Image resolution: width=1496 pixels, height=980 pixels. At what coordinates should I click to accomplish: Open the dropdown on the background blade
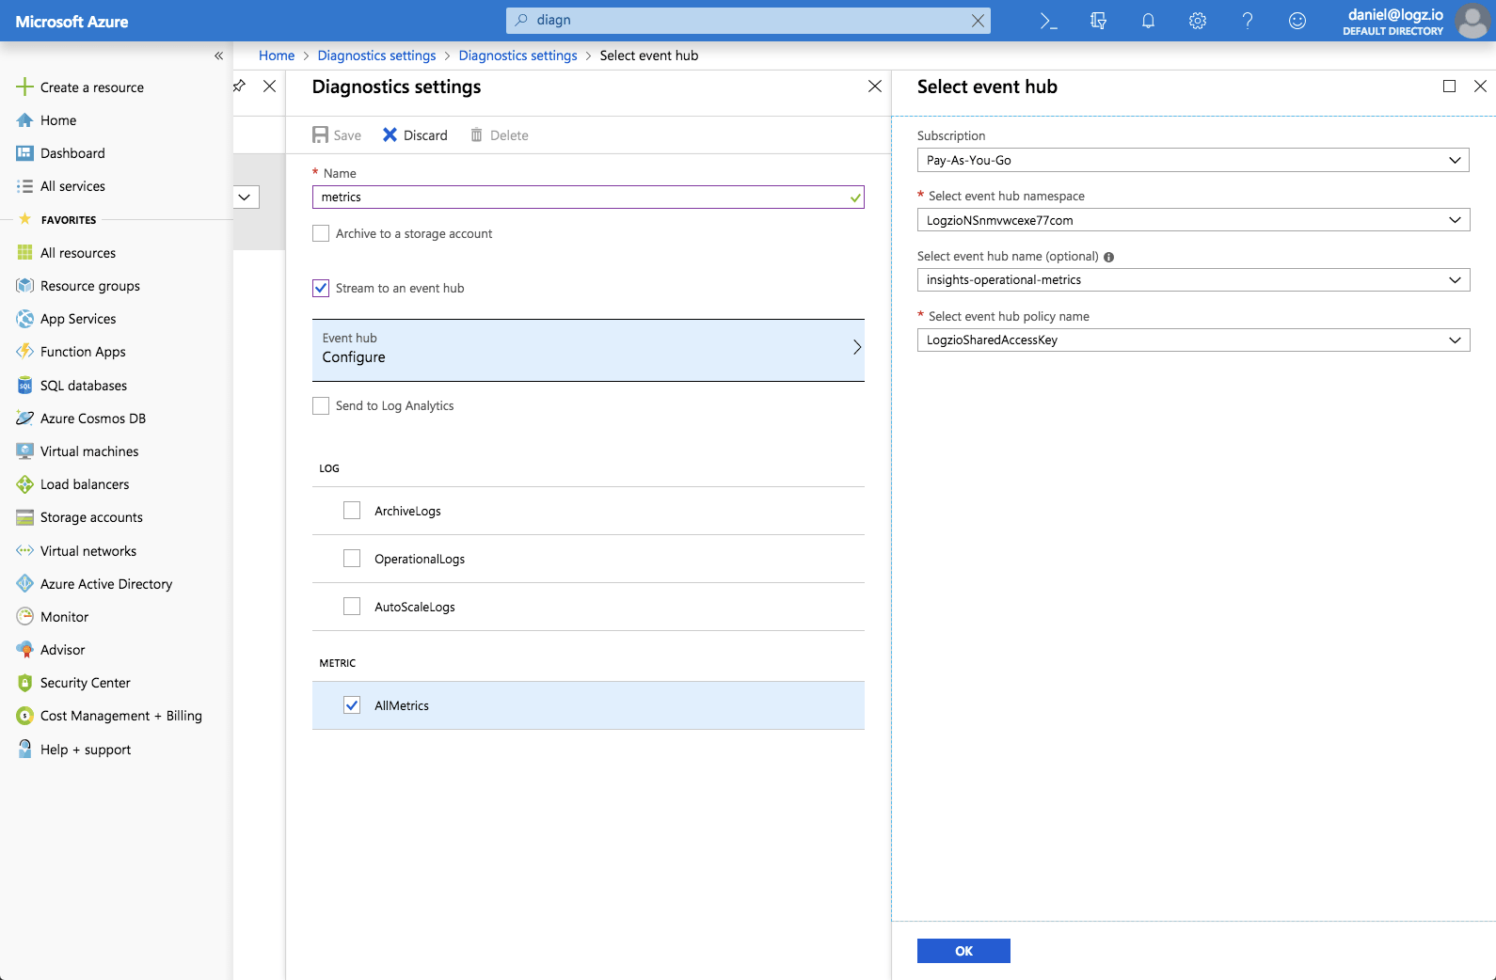pyautogui.click(x=245, y=198)
